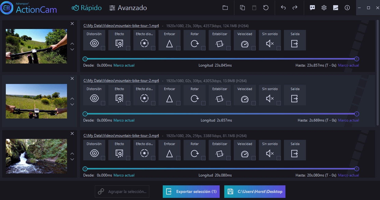Move mountain-bike-tour-2 clip up with chevron
Viewport: 380px width, 200px height.
pos(72,99)
